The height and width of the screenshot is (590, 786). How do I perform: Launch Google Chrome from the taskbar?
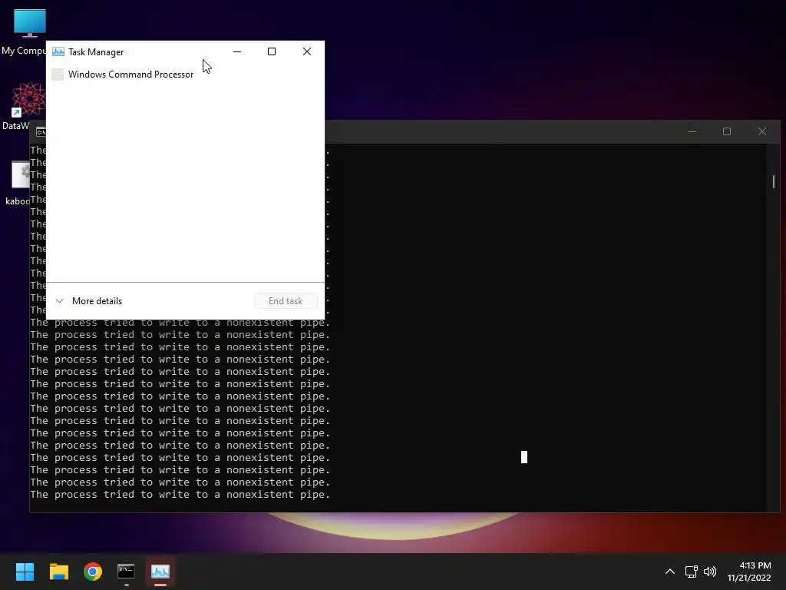tap(93, 572)
